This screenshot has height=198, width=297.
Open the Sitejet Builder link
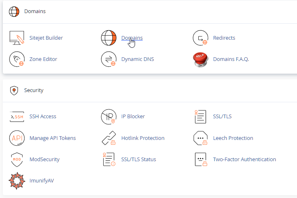[x=46, y=38]
